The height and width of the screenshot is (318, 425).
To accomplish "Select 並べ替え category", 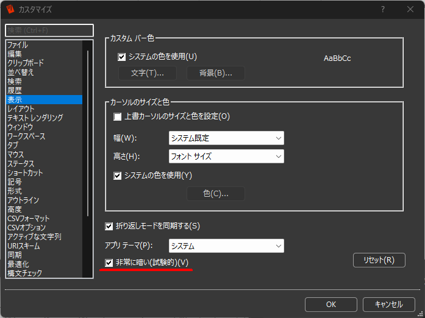I will point(44,72).
